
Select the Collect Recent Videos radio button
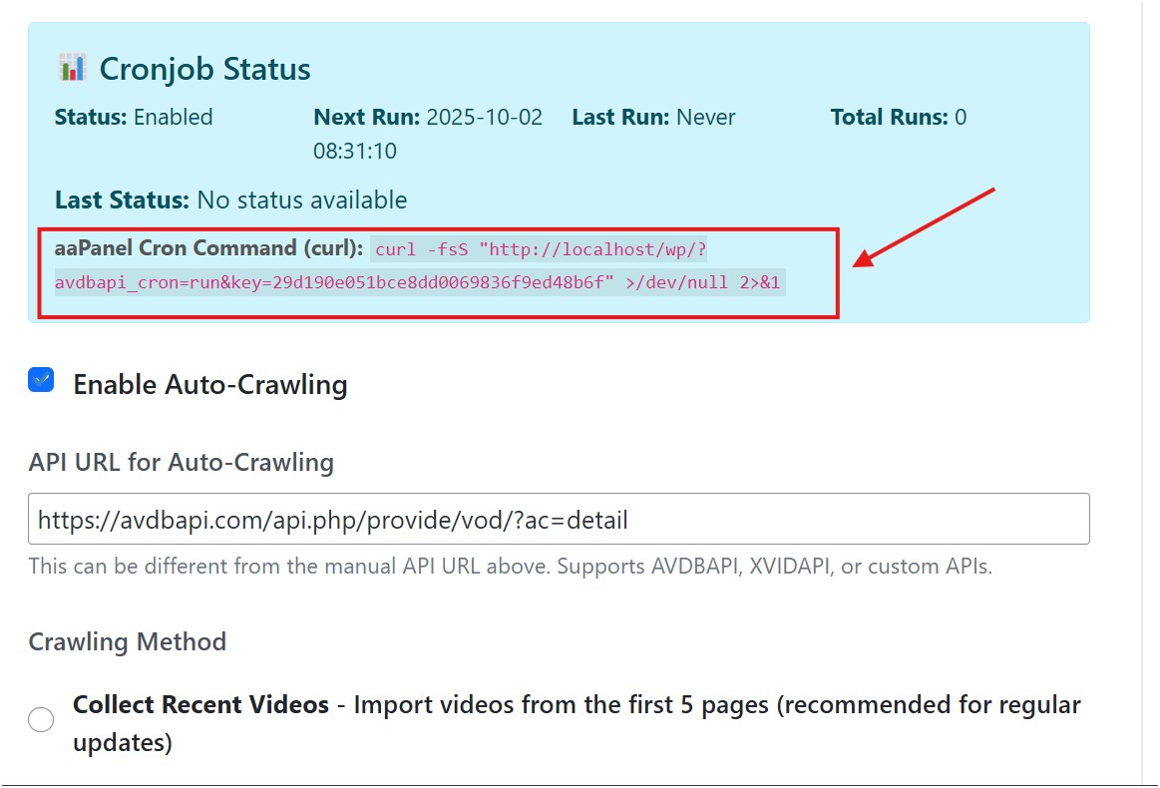pos(41,719)
